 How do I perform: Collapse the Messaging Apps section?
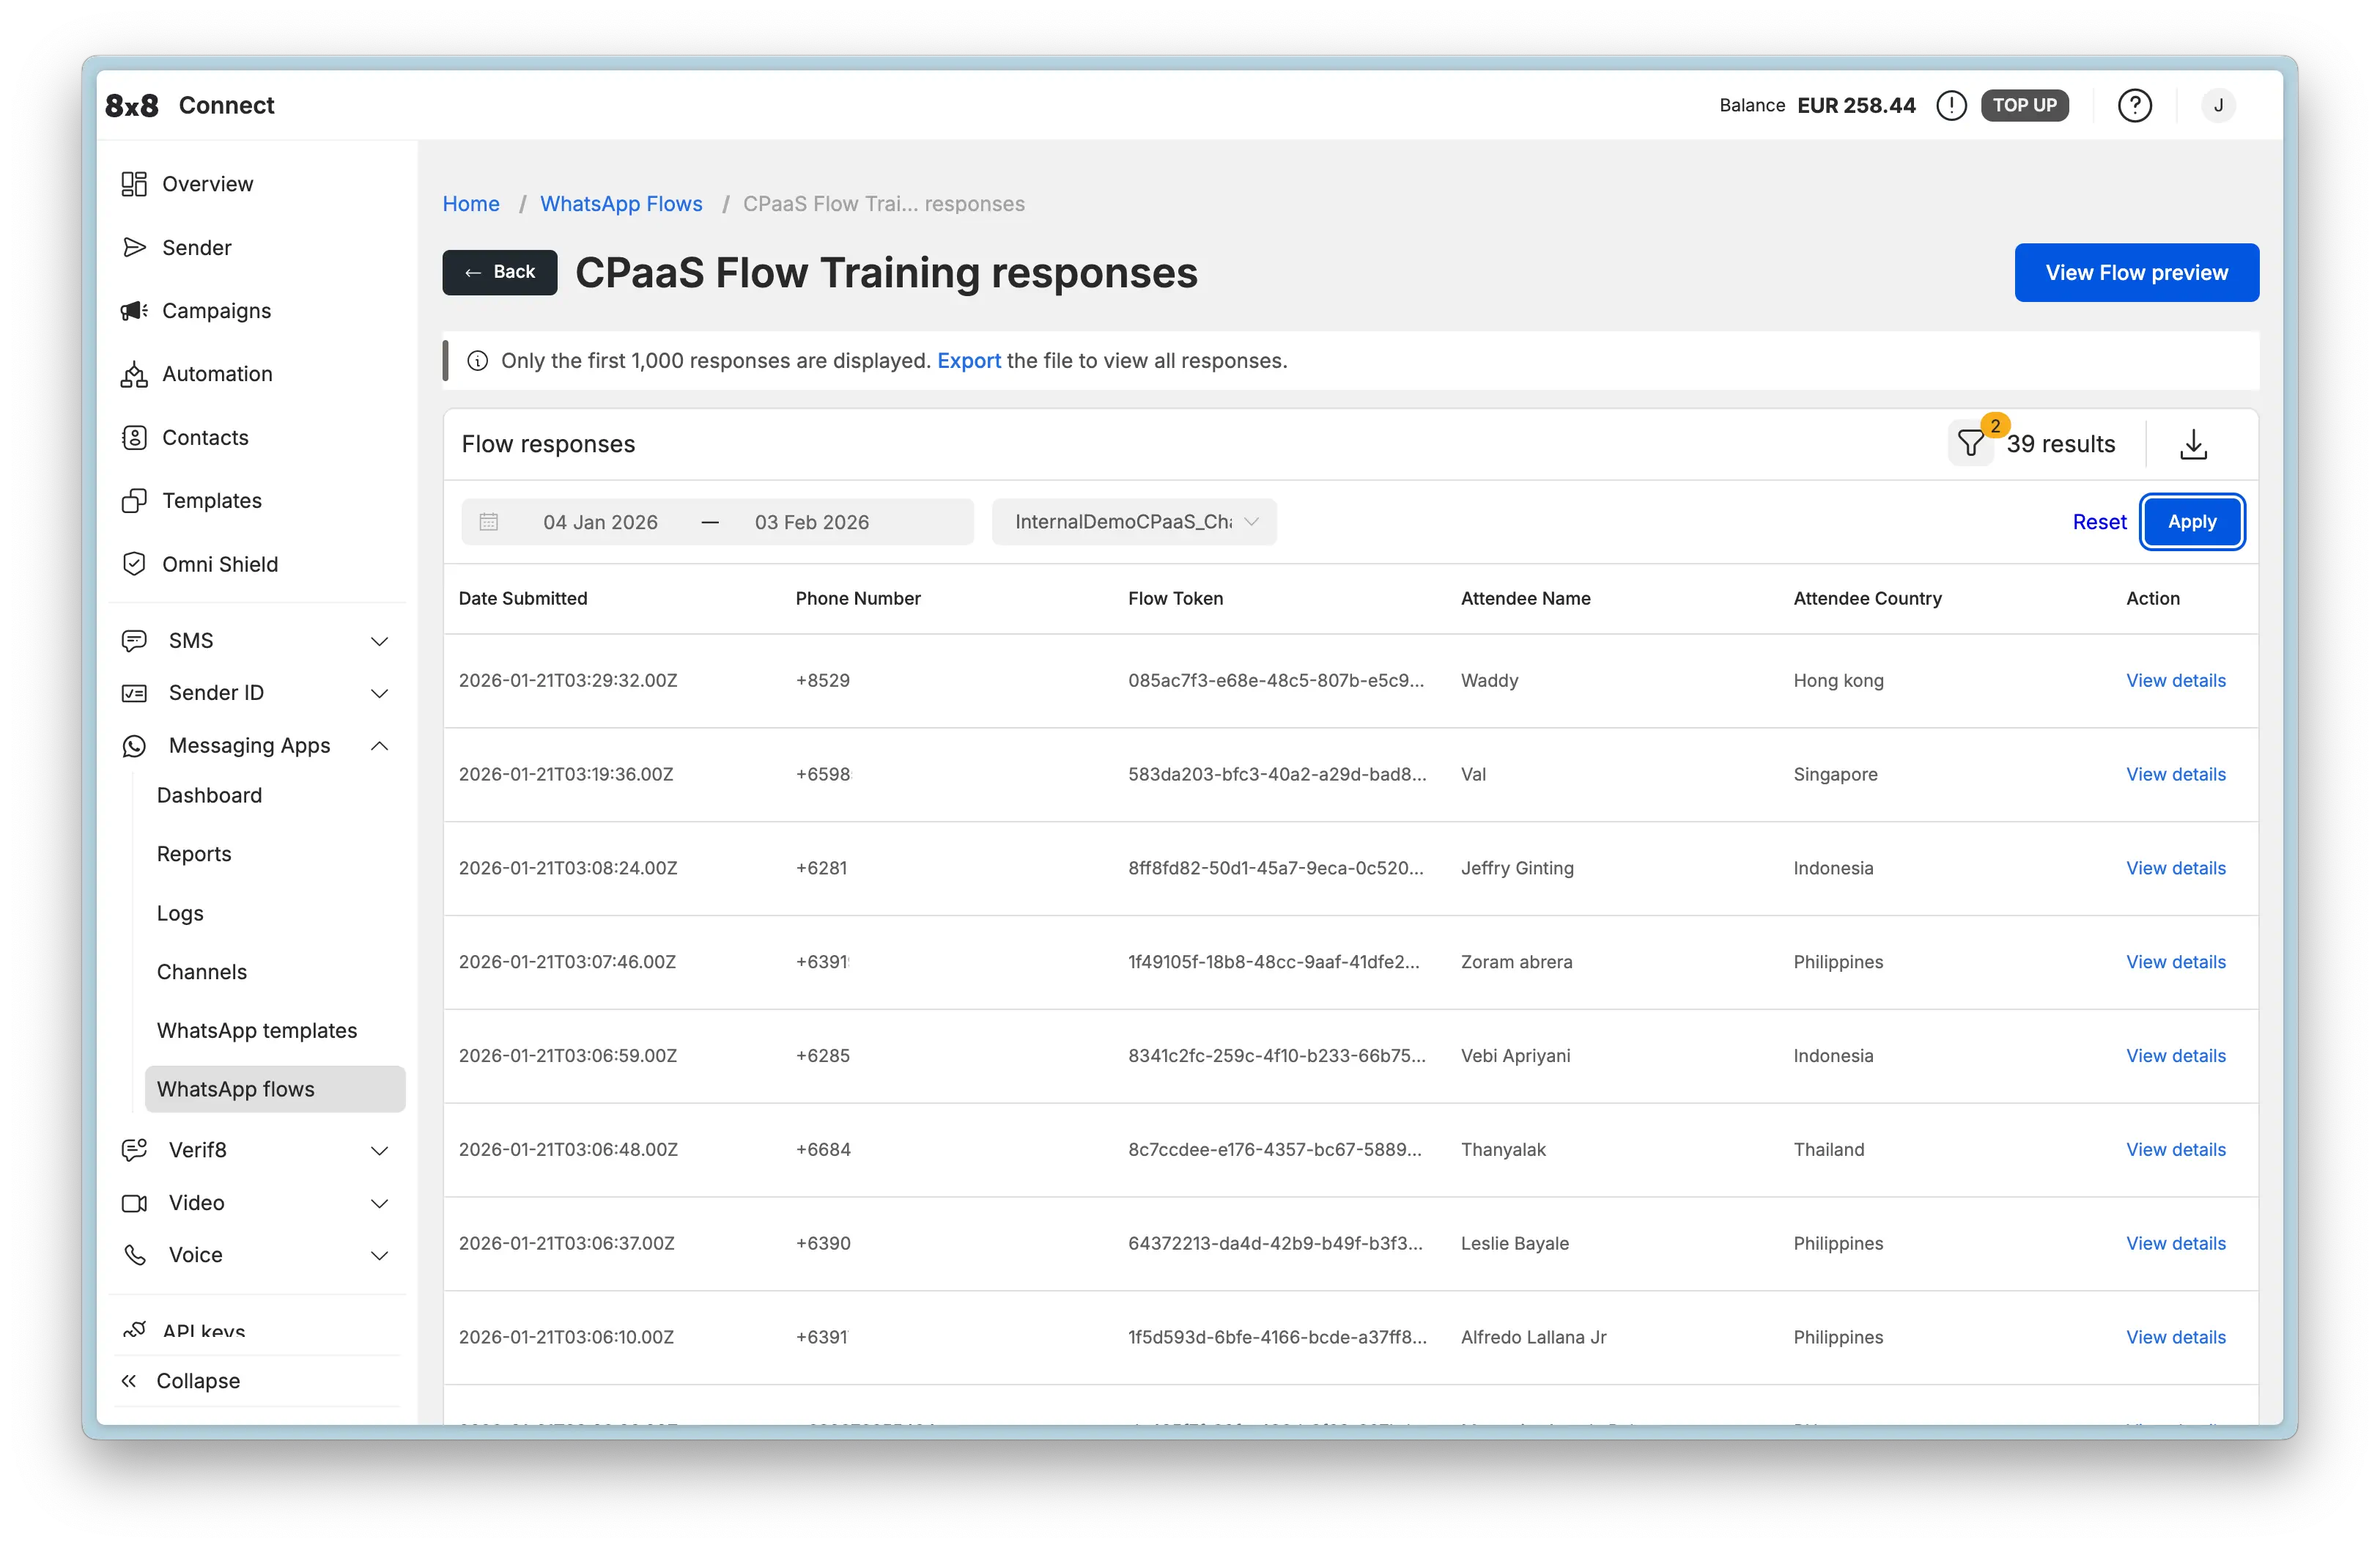[380, 745]
